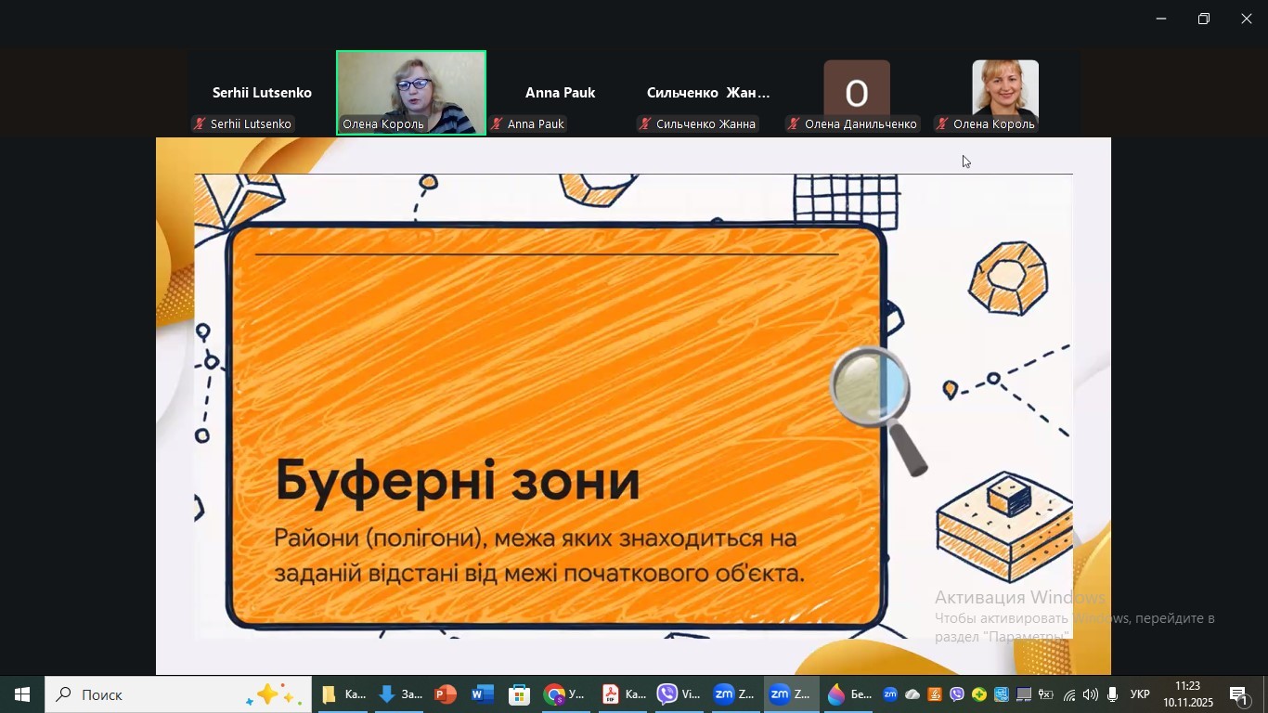Open the Windows notification center icon
The image size is (1268, 713).
tap(1239, 694)
